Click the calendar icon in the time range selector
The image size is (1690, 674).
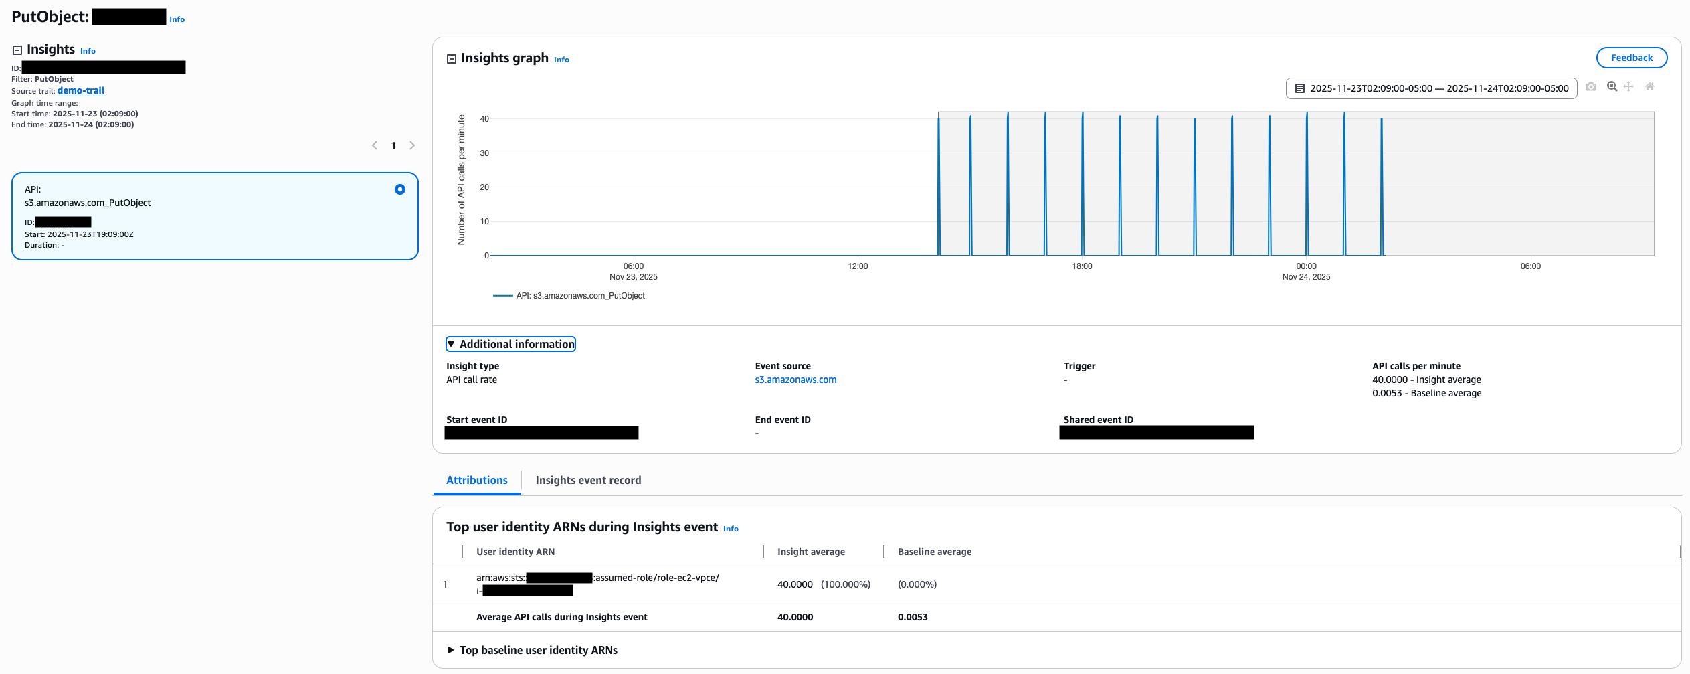coord(1299,88)
